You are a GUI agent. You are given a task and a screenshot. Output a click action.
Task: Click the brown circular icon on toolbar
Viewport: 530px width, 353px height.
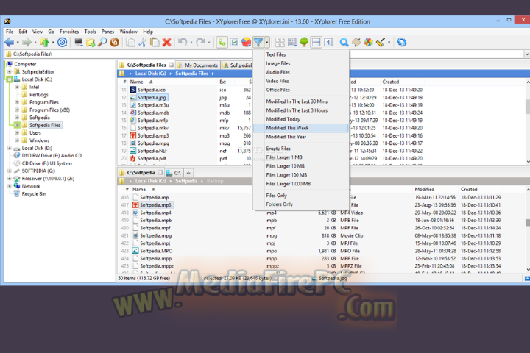(x=114, y=42)
